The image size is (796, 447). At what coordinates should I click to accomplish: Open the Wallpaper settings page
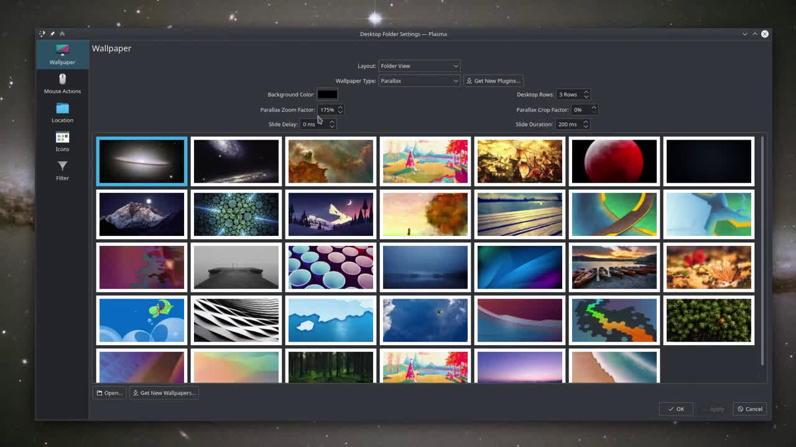(62, 54)
